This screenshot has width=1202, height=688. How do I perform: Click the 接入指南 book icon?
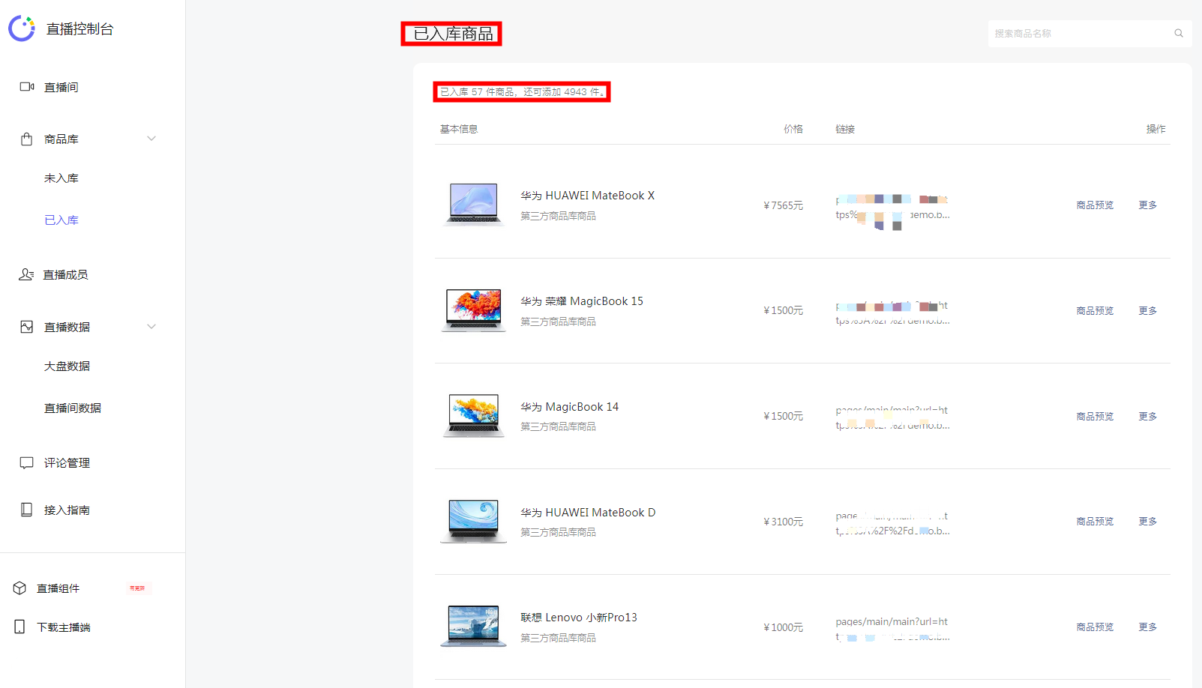point(27,510)
